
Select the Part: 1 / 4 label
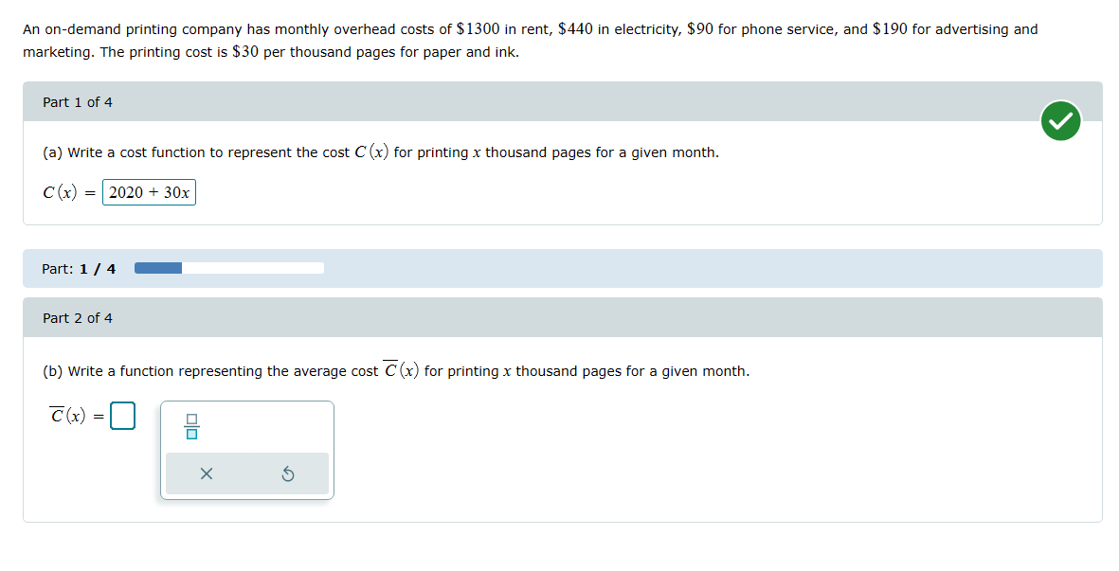[78, 268]
